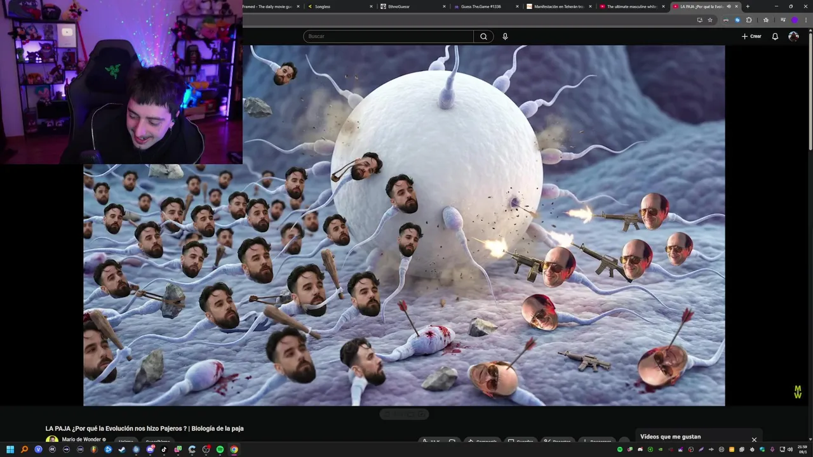Open TikTok from the taskbar
Screen dimensions: 813x457
coord(164,449)
